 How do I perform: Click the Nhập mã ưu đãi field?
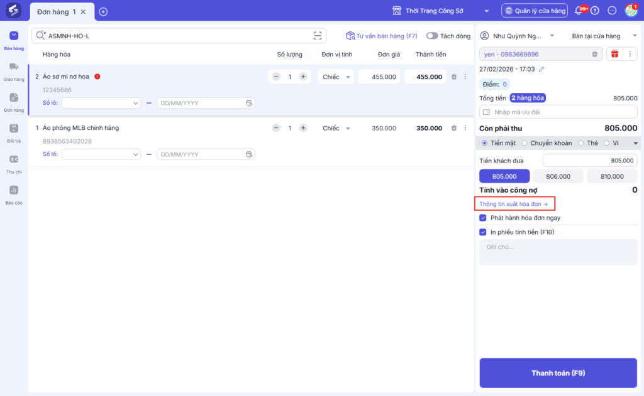pos(558,112)
